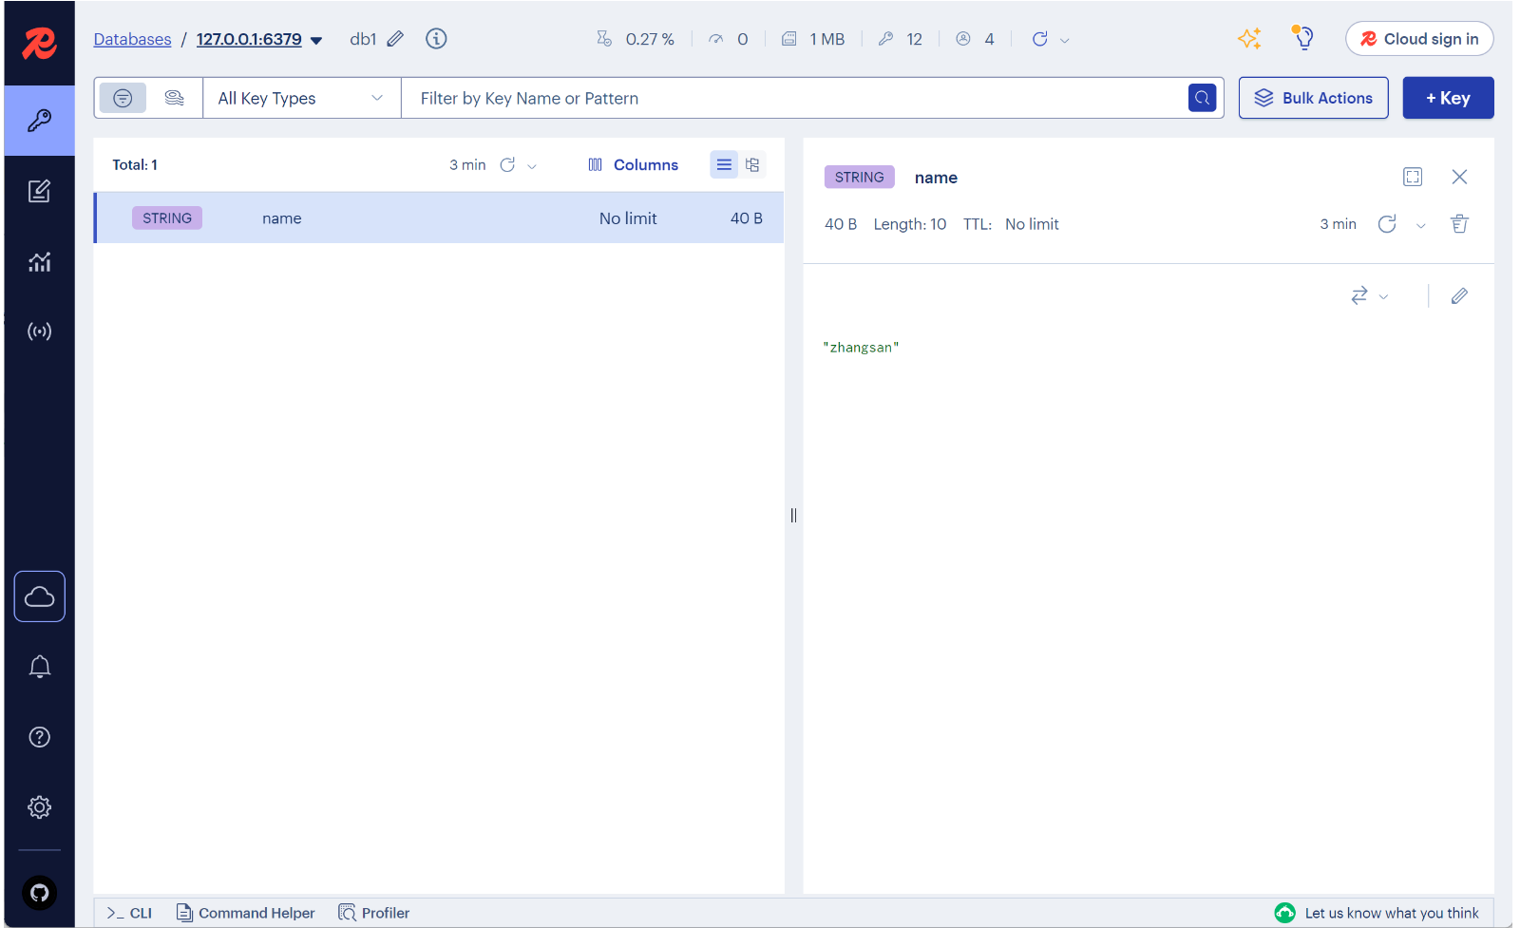Toggle full screen key details
Viewport: 1520px width, 928px height.
1413,177
